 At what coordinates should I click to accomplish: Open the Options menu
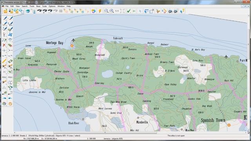[52, 6]
